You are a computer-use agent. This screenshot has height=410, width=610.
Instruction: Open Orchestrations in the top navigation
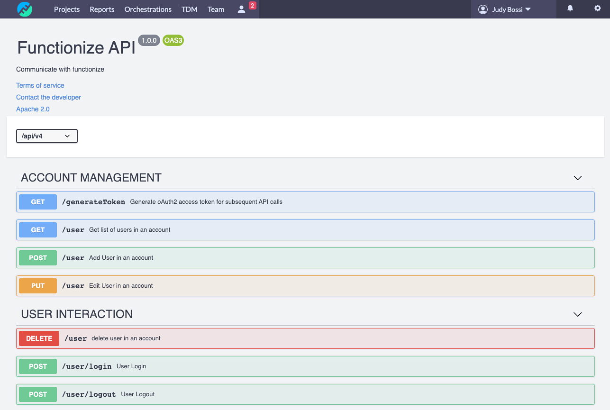click(x=148, y=9)
